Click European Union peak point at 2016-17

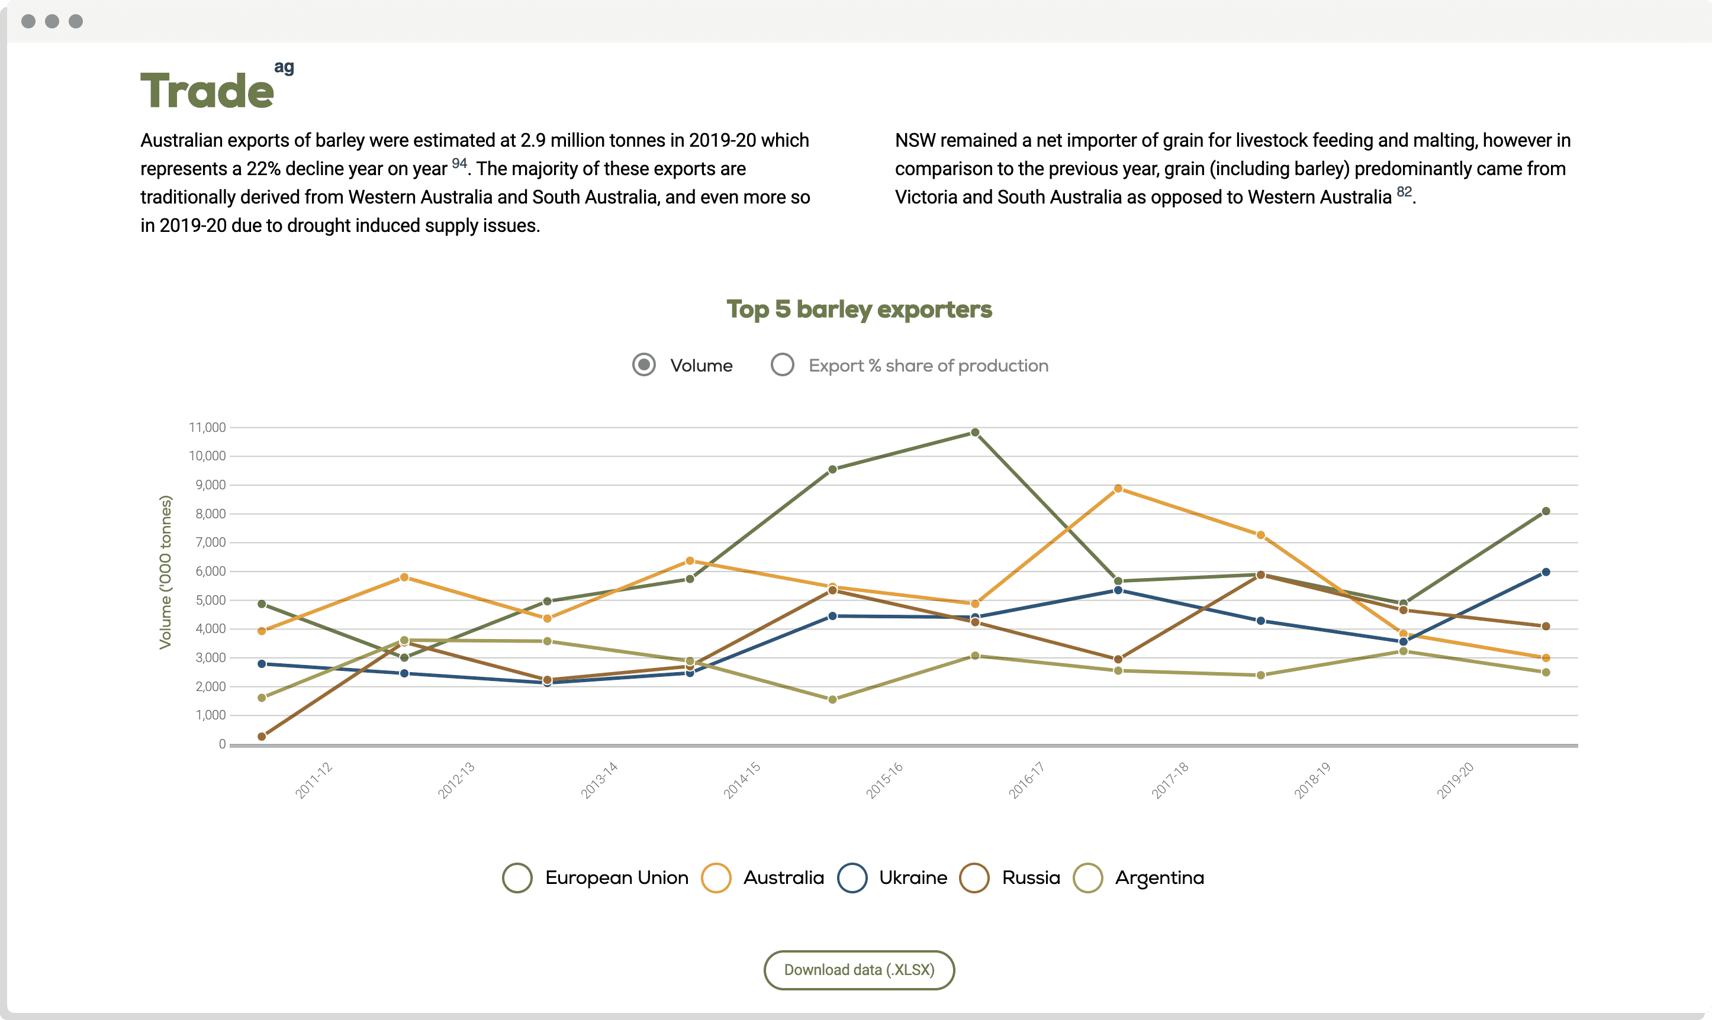(x=975, y=432)
